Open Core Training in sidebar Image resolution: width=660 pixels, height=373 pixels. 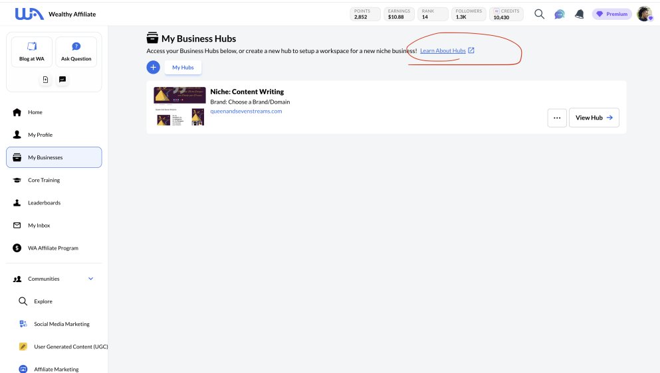point(54,180)
